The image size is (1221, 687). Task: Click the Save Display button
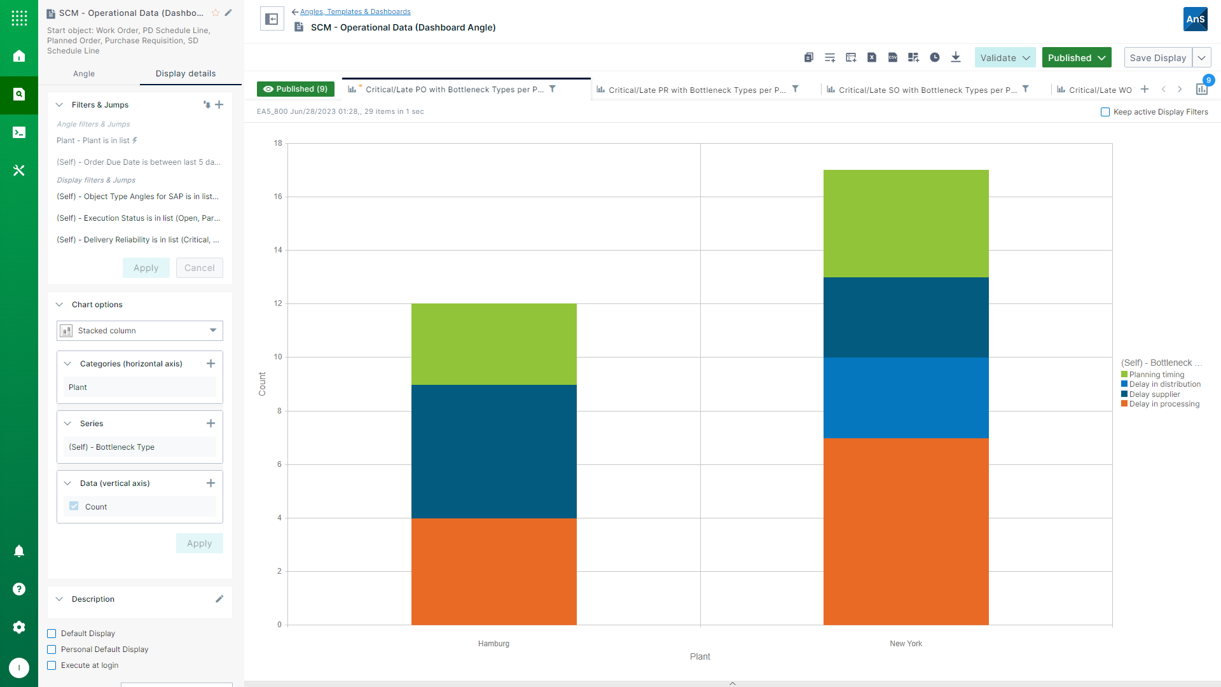point(1157,58)
